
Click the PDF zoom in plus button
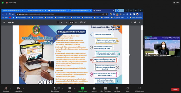76,22
